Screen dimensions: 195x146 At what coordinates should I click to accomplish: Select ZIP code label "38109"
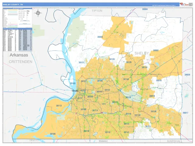[53, 134]
